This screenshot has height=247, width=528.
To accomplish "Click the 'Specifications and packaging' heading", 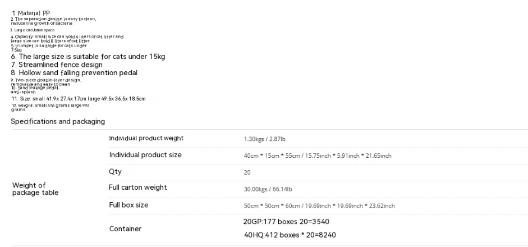I will tap(58, 121).
